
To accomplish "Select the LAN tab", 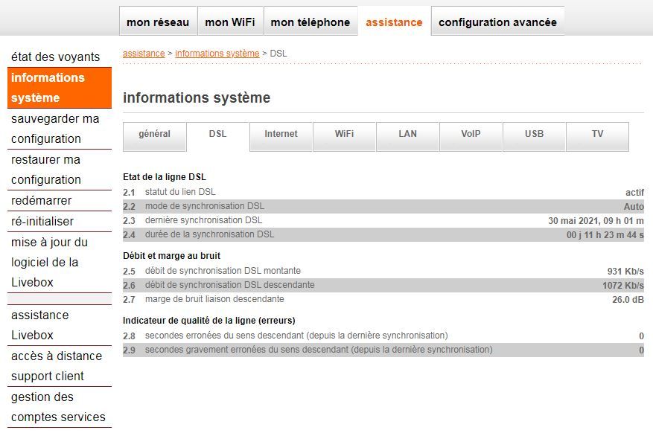I will (407, 136).
